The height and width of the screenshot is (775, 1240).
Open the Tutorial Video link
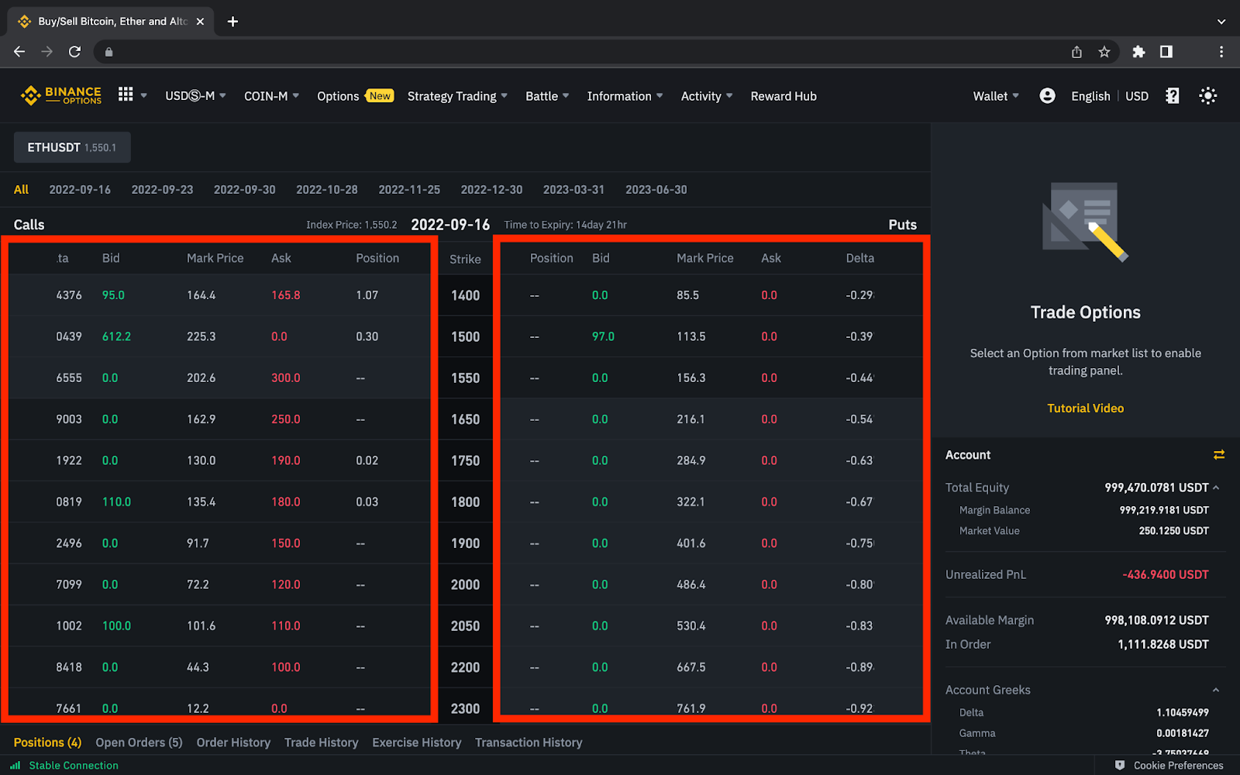pos(1085,408)
